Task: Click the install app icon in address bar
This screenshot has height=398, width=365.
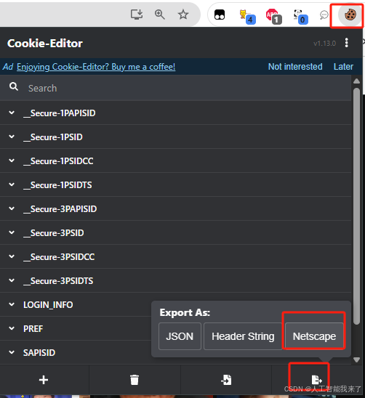Action: pyautogui.click(x=137, y=15)
